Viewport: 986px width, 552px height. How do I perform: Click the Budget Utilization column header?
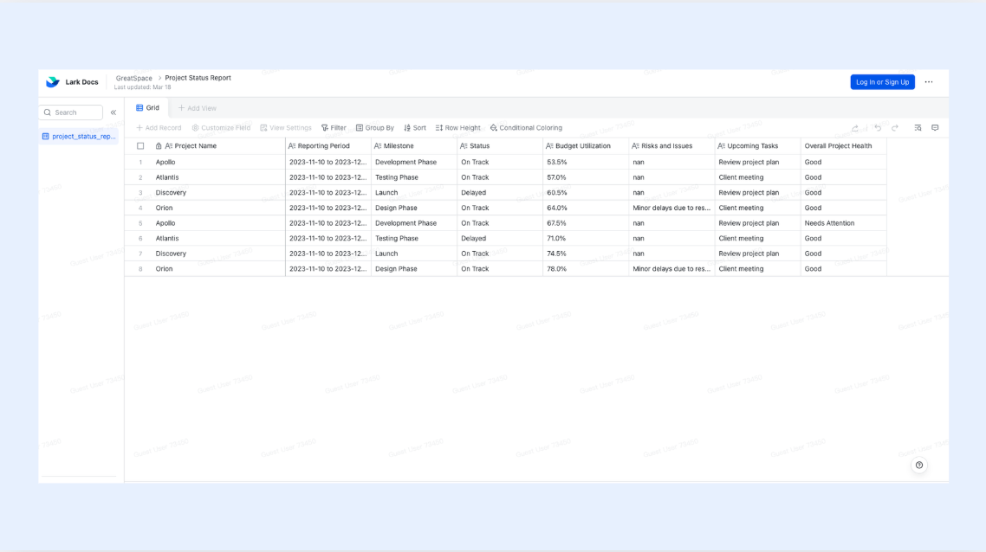click(x=586, y=145)
